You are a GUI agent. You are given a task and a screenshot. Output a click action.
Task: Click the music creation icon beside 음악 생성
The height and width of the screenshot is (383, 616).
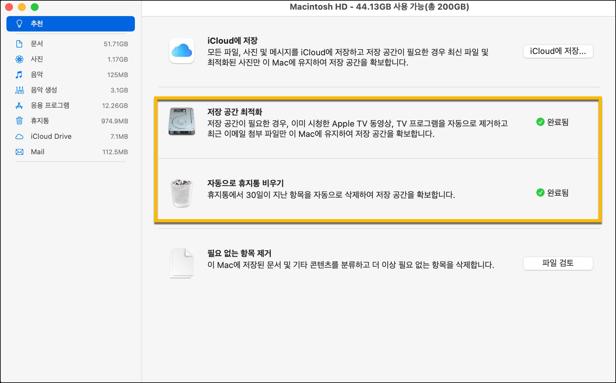[x=19, y=90]
